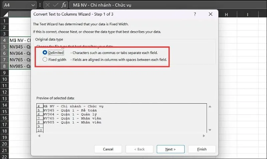Image resolution: width=267 pixels, height=159 pixels.
Task: Select row 4 header
Action: point(4,40)
